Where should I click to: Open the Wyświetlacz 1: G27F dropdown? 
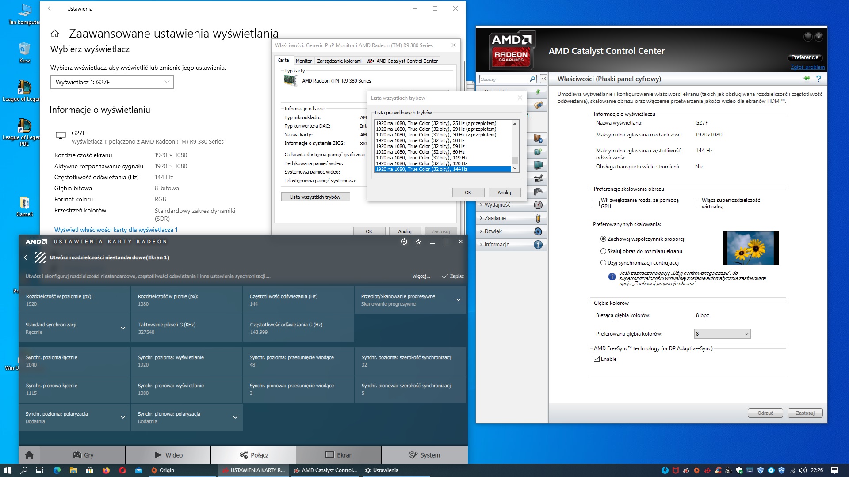pyautogui.click(x=112, y=82)
